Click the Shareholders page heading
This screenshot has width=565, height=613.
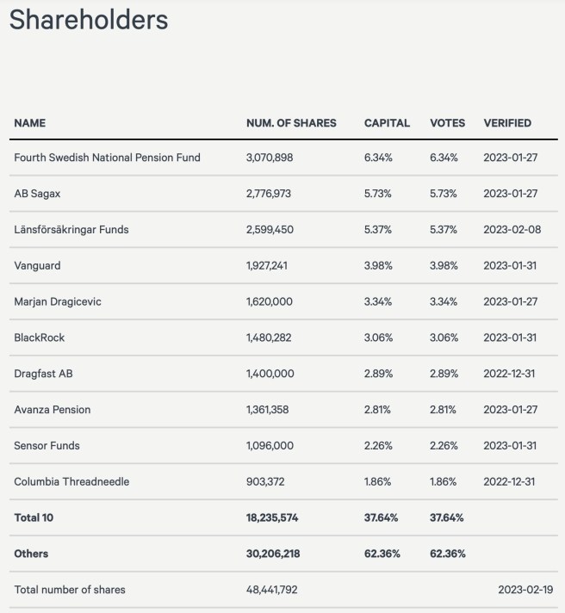click(x=89, y=21)
